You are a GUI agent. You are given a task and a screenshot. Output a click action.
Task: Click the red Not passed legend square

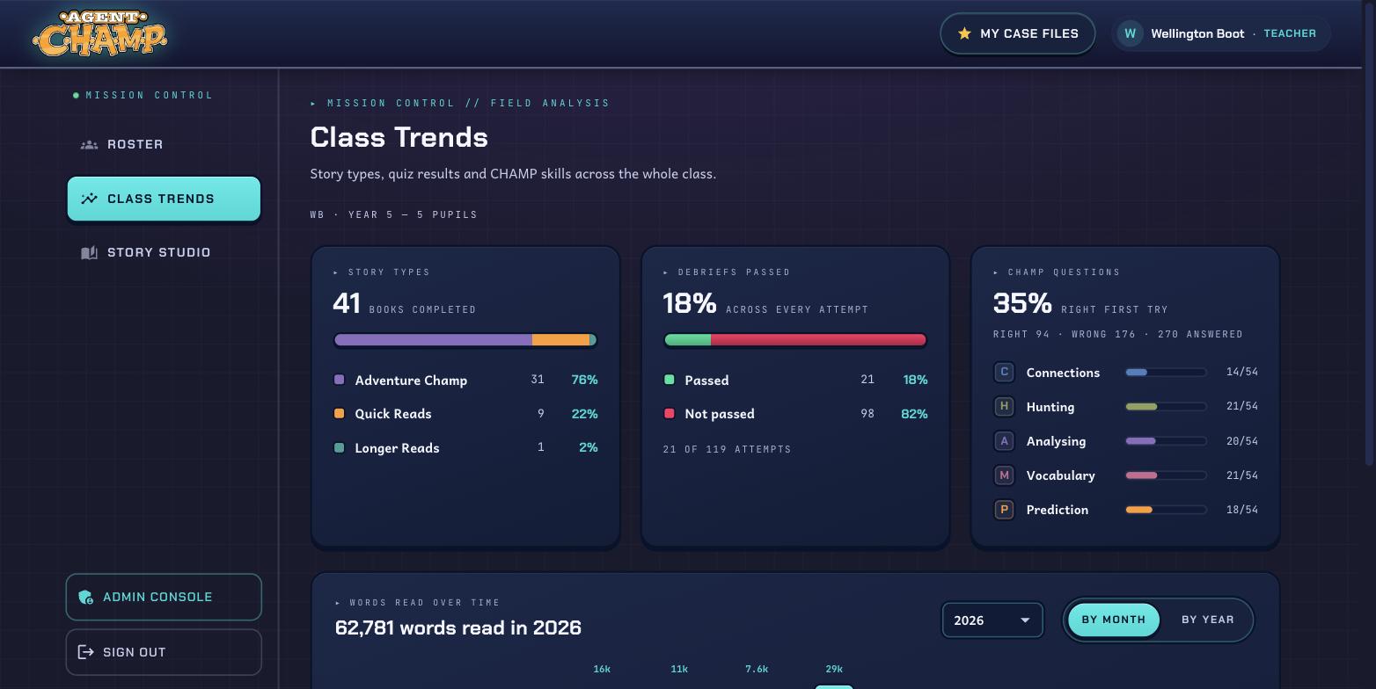pos(669,413)
